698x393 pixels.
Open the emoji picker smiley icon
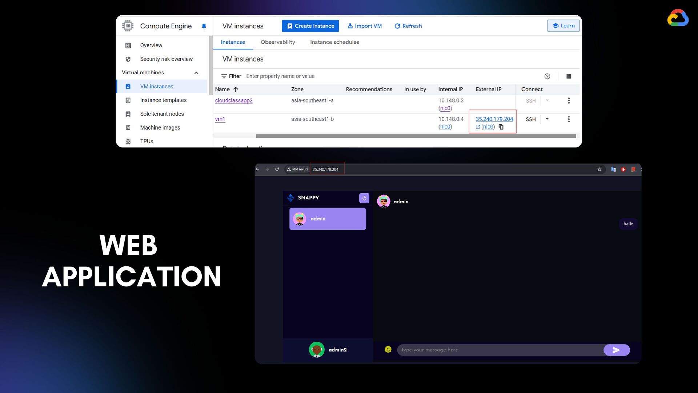click(x=388, y=350)
